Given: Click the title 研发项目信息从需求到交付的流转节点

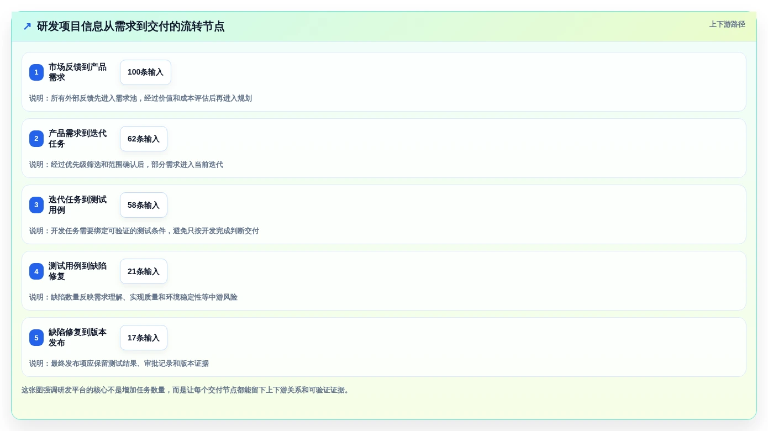Looking at the screenshot, I should 131,27.
